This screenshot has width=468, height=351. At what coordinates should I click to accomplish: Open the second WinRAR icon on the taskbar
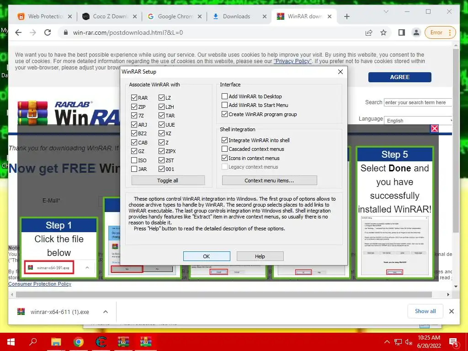(x=146, y=342)
